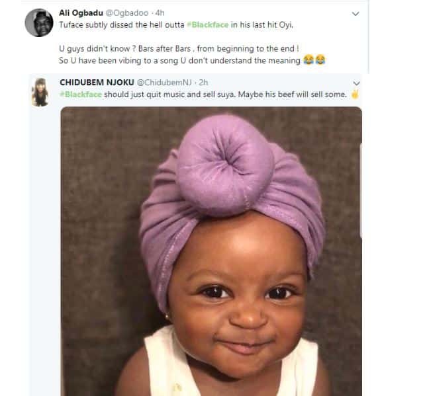Viewport: 429px width, 396px height.
Task: Open the baby in purple turban photo
Action: tap(211, 251)
